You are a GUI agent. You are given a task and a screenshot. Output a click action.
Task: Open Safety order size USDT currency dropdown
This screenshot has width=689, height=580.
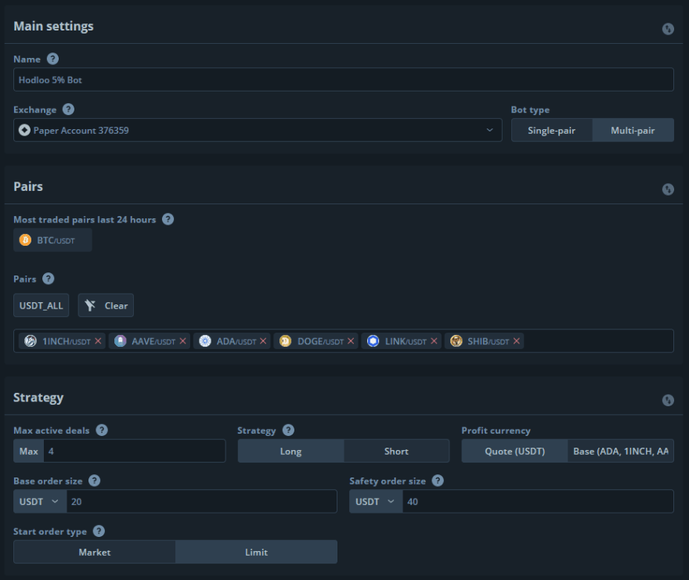click(x=376, y=502)
